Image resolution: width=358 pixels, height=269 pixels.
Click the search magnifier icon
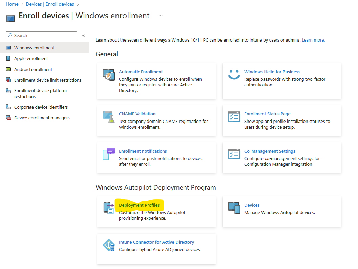(10, 35)
